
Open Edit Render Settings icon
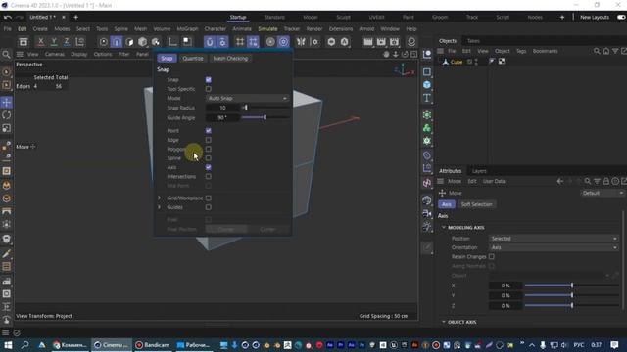click(394, 41)
